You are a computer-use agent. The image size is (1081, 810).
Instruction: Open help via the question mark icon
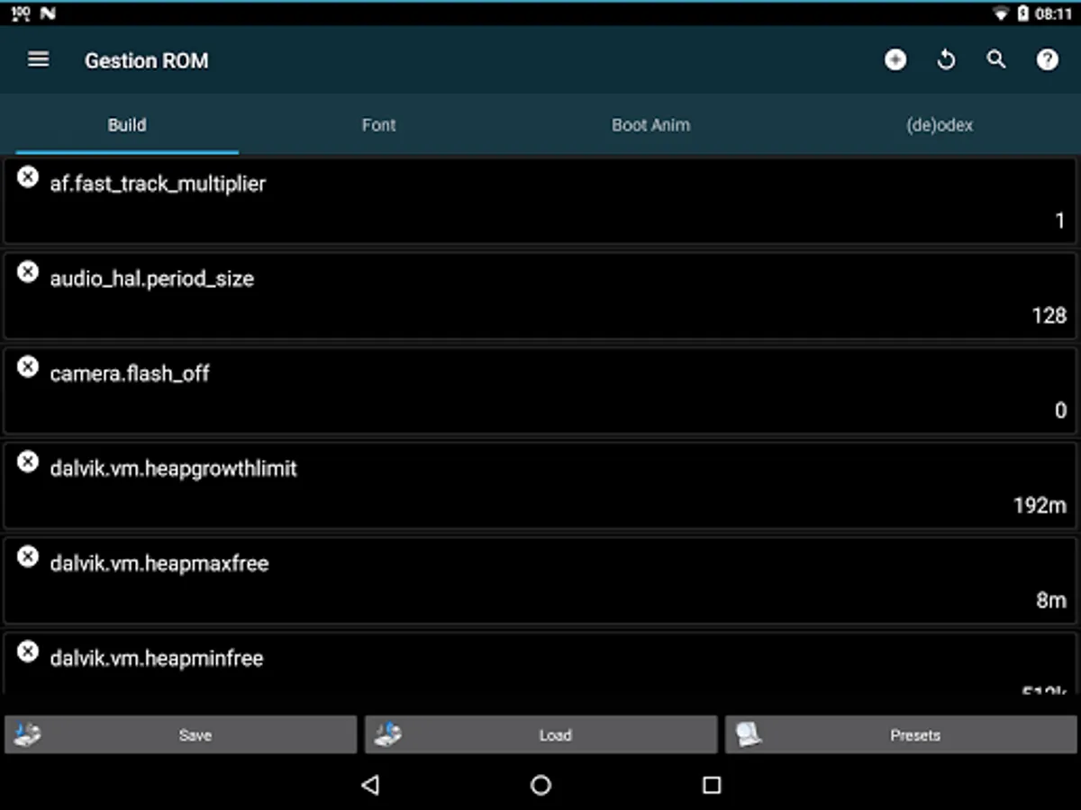(1047, 59)
